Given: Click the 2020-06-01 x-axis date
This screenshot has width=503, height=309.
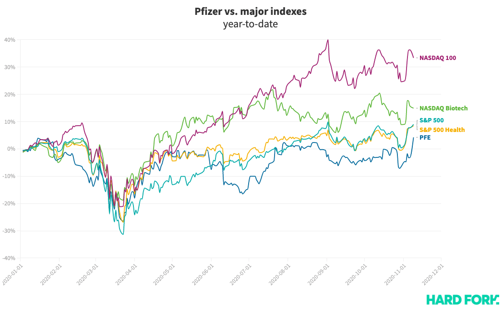Looking at the screenshot, I should tap(204, 274).
